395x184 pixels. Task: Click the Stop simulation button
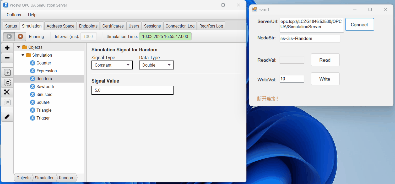[20, 36]
